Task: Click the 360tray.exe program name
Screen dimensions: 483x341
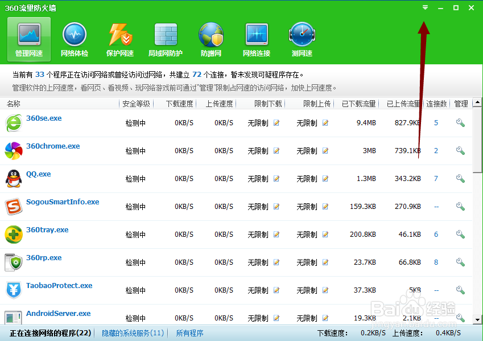Action: 47,229
